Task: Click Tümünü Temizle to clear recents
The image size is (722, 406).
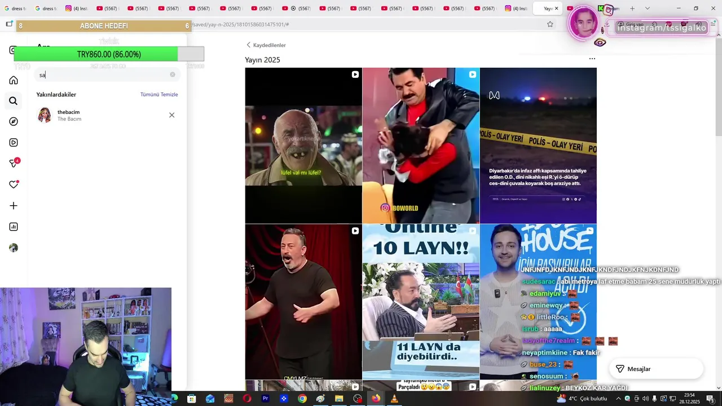Action: tap(159, 94)
